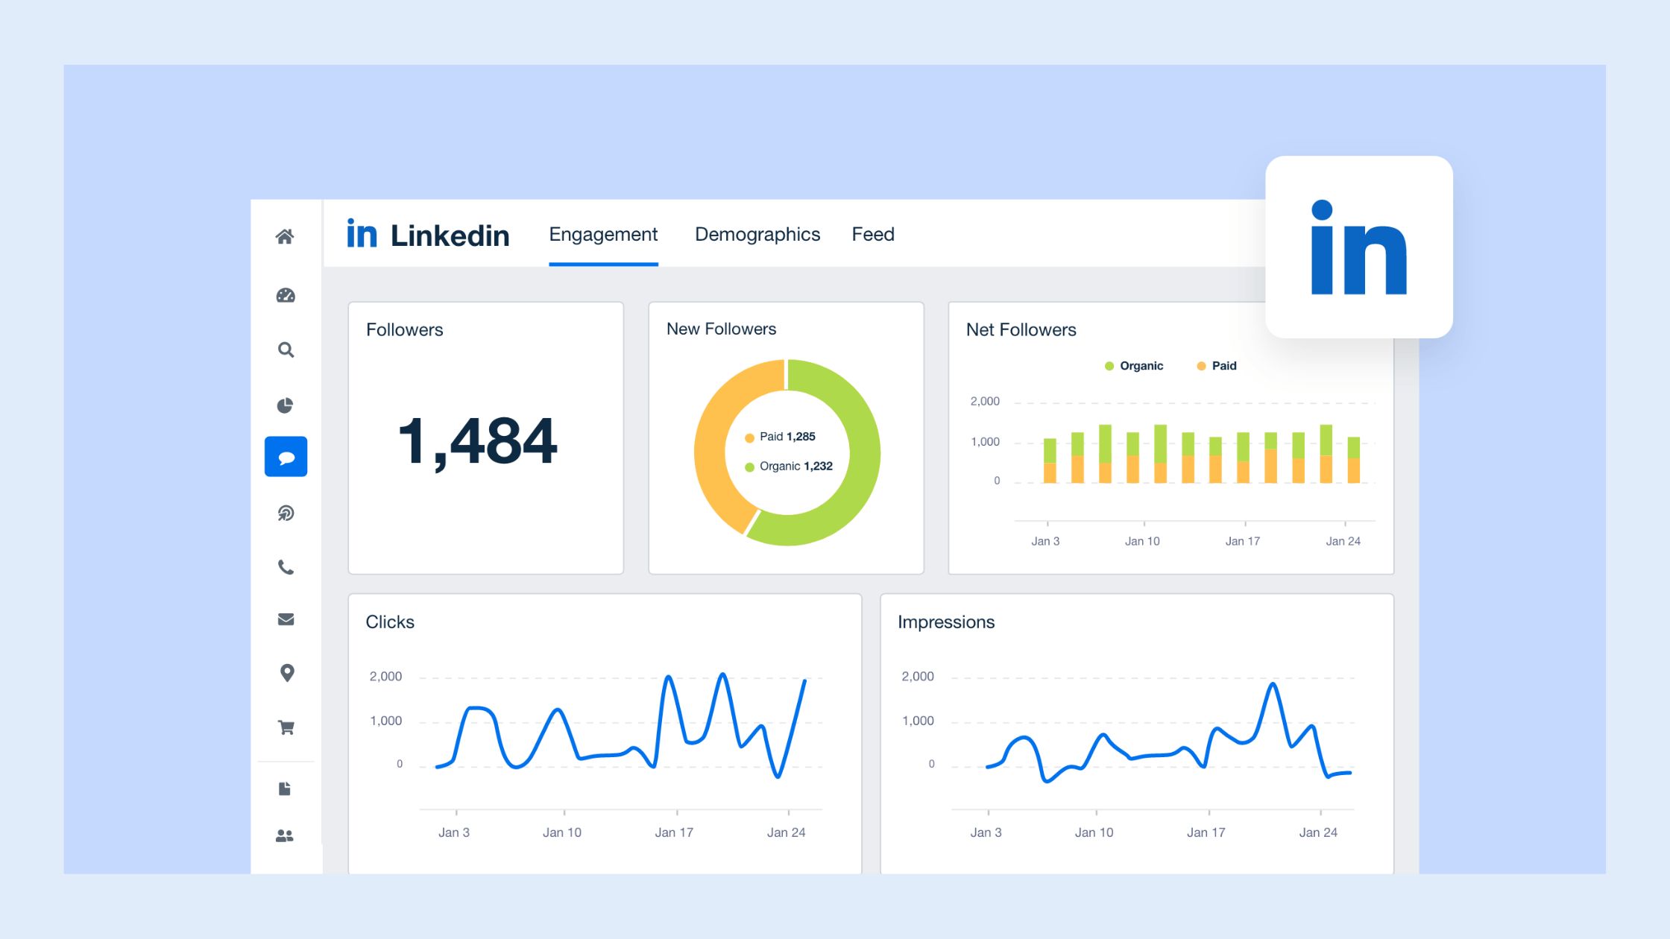Click the Followers card title
Viewport: 1670px width, 939px height.
coord(405,330)
